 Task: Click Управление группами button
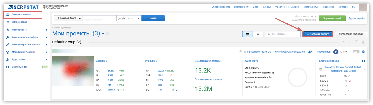coord(351,34)
